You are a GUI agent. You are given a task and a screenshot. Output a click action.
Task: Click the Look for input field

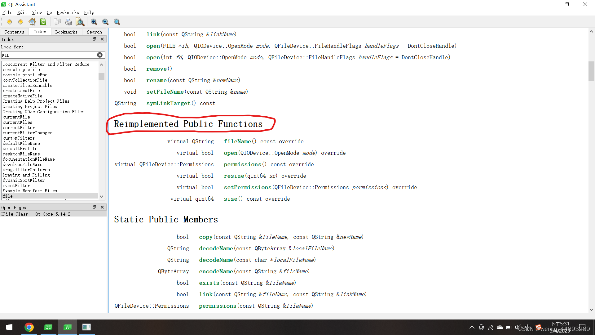pyautogui.click(x=50, y=55)
